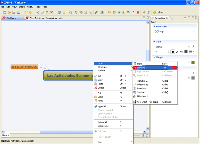Click the Save floppy disk icon
Screen dimensions: 200x144
(14, 12)
